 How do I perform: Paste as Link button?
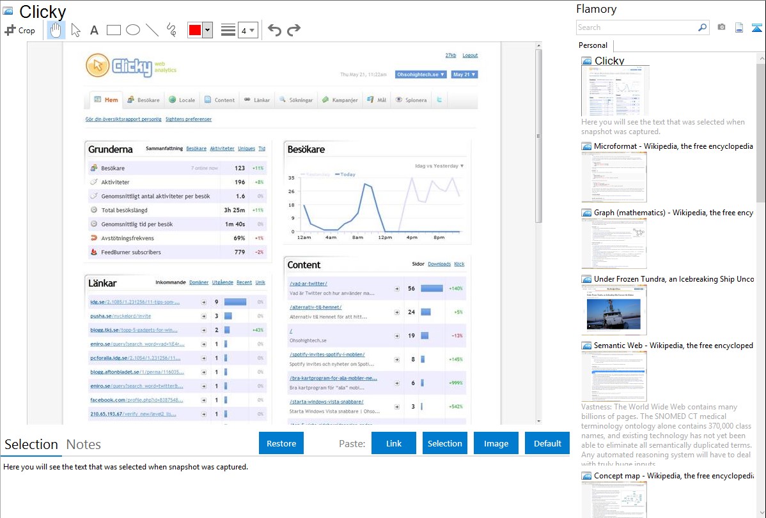tap(394, 443)
